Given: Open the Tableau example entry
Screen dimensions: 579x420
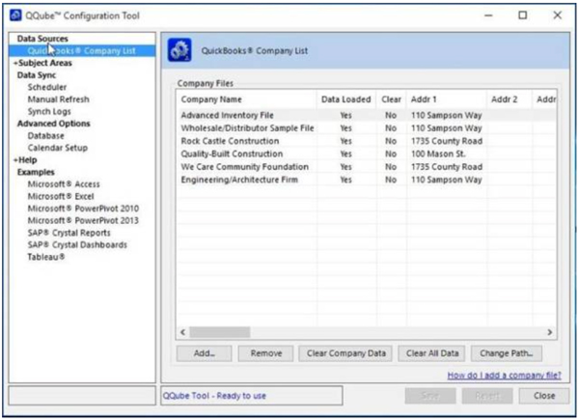Looking at the screenshot, I should tap(46, 257).
